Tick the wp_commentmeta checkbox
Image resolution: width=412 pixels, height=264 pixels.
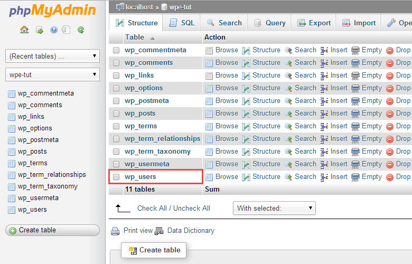[x=116, y=50]
